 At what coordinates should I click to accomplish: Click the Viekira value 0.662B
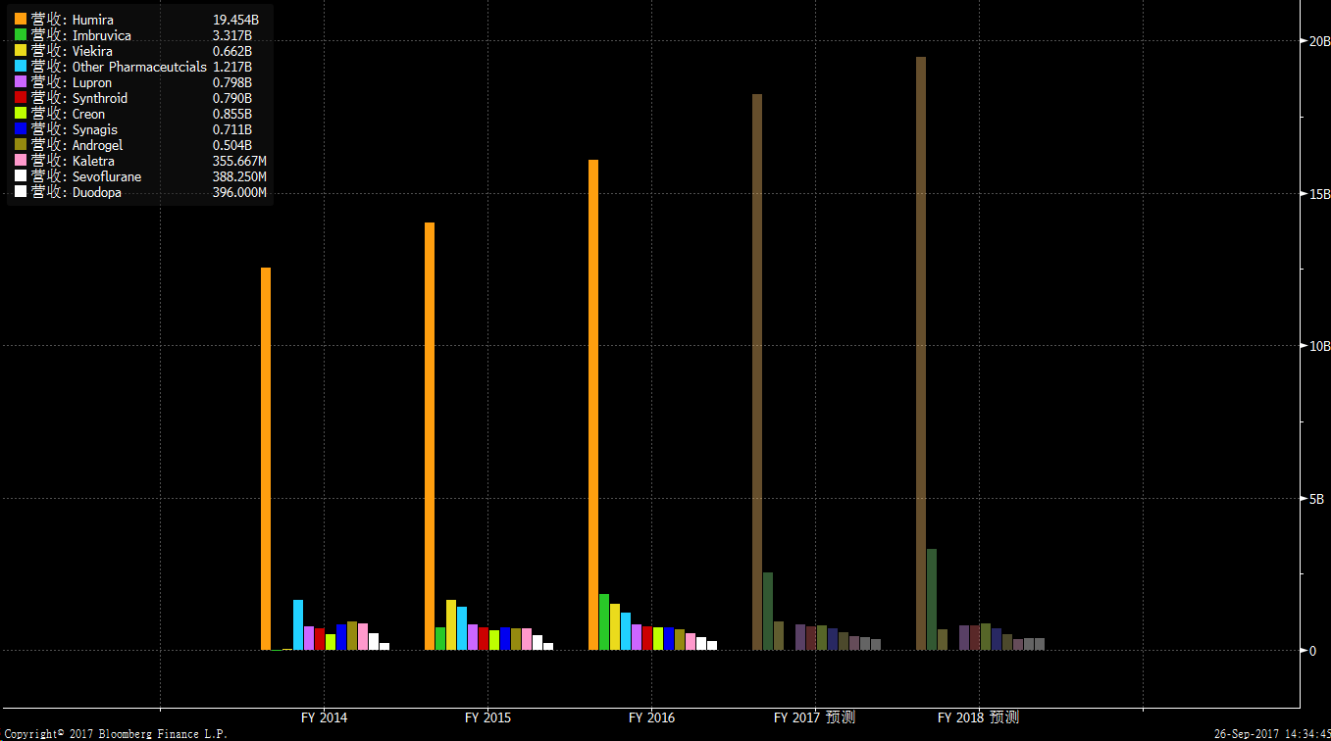(232, 51)
